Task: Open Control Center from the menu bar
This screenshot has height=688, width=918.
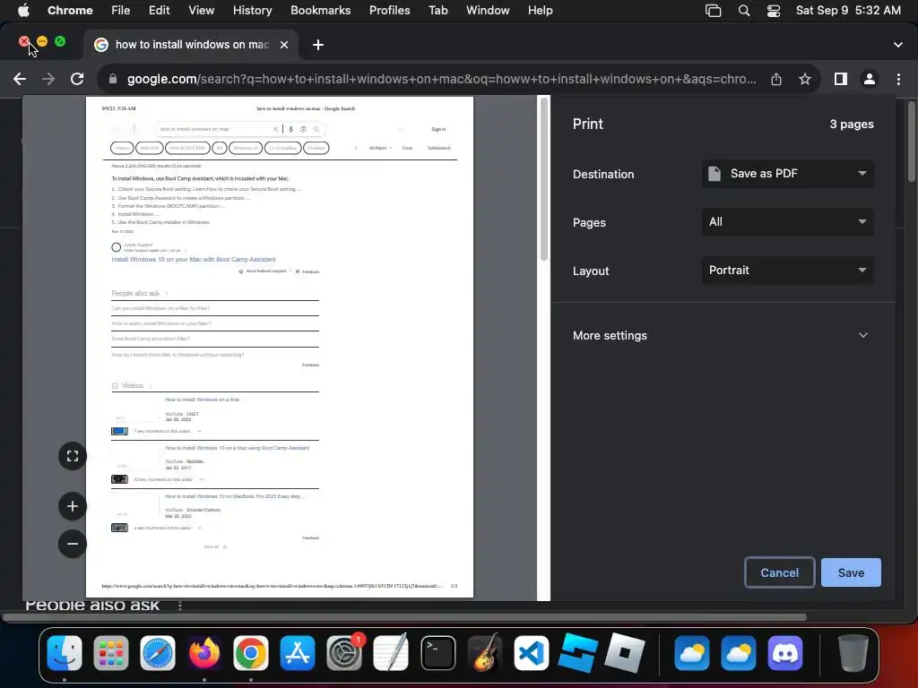Action: click(774, 11)
